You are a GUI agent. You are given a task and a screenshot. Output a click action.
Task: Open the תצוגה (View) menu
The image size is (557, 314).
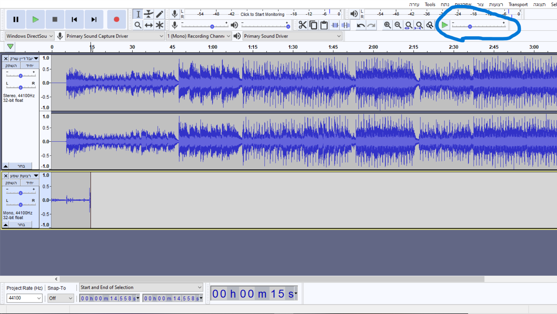[x=539, y=4]
